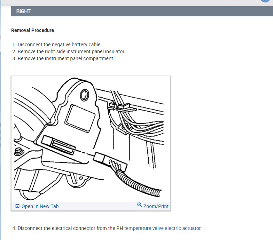Click step 'Remove the instrument panel compartment.'
The height and width of the screenshot is (240, 273).
point(66,58)
